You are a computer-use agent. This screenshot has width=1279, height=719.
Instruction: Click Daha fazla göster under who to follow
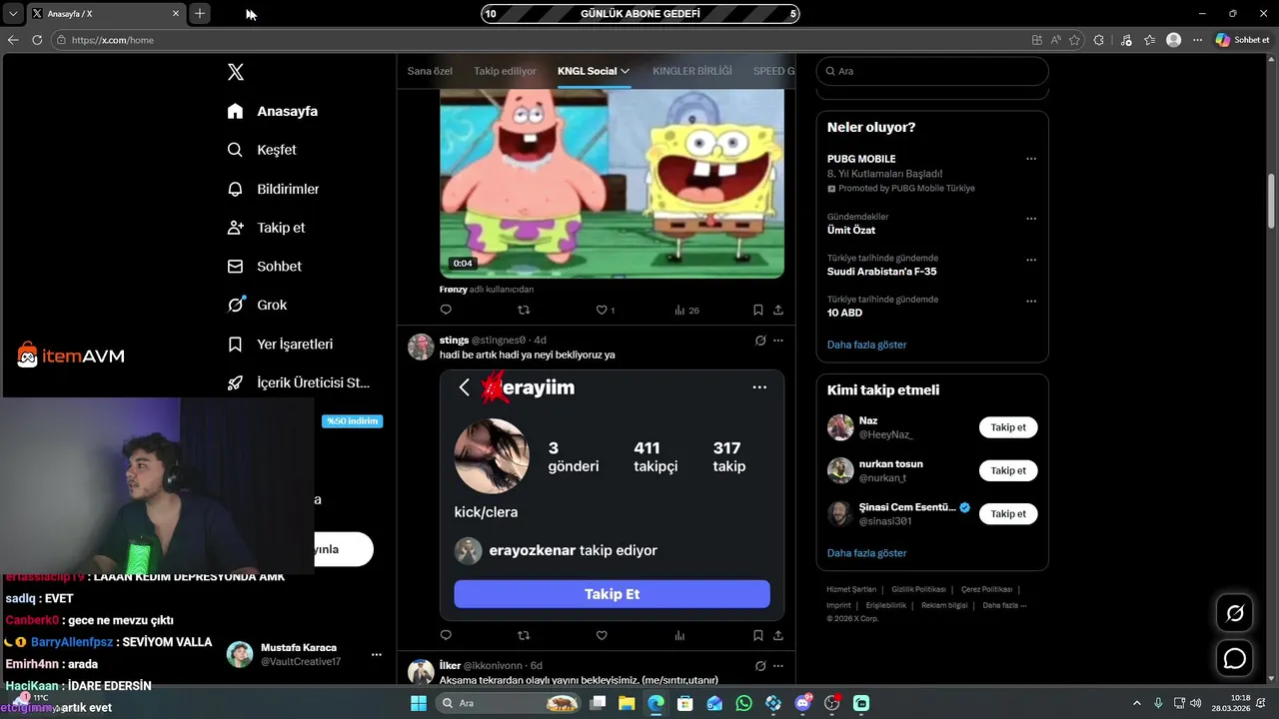click(866, 553)
